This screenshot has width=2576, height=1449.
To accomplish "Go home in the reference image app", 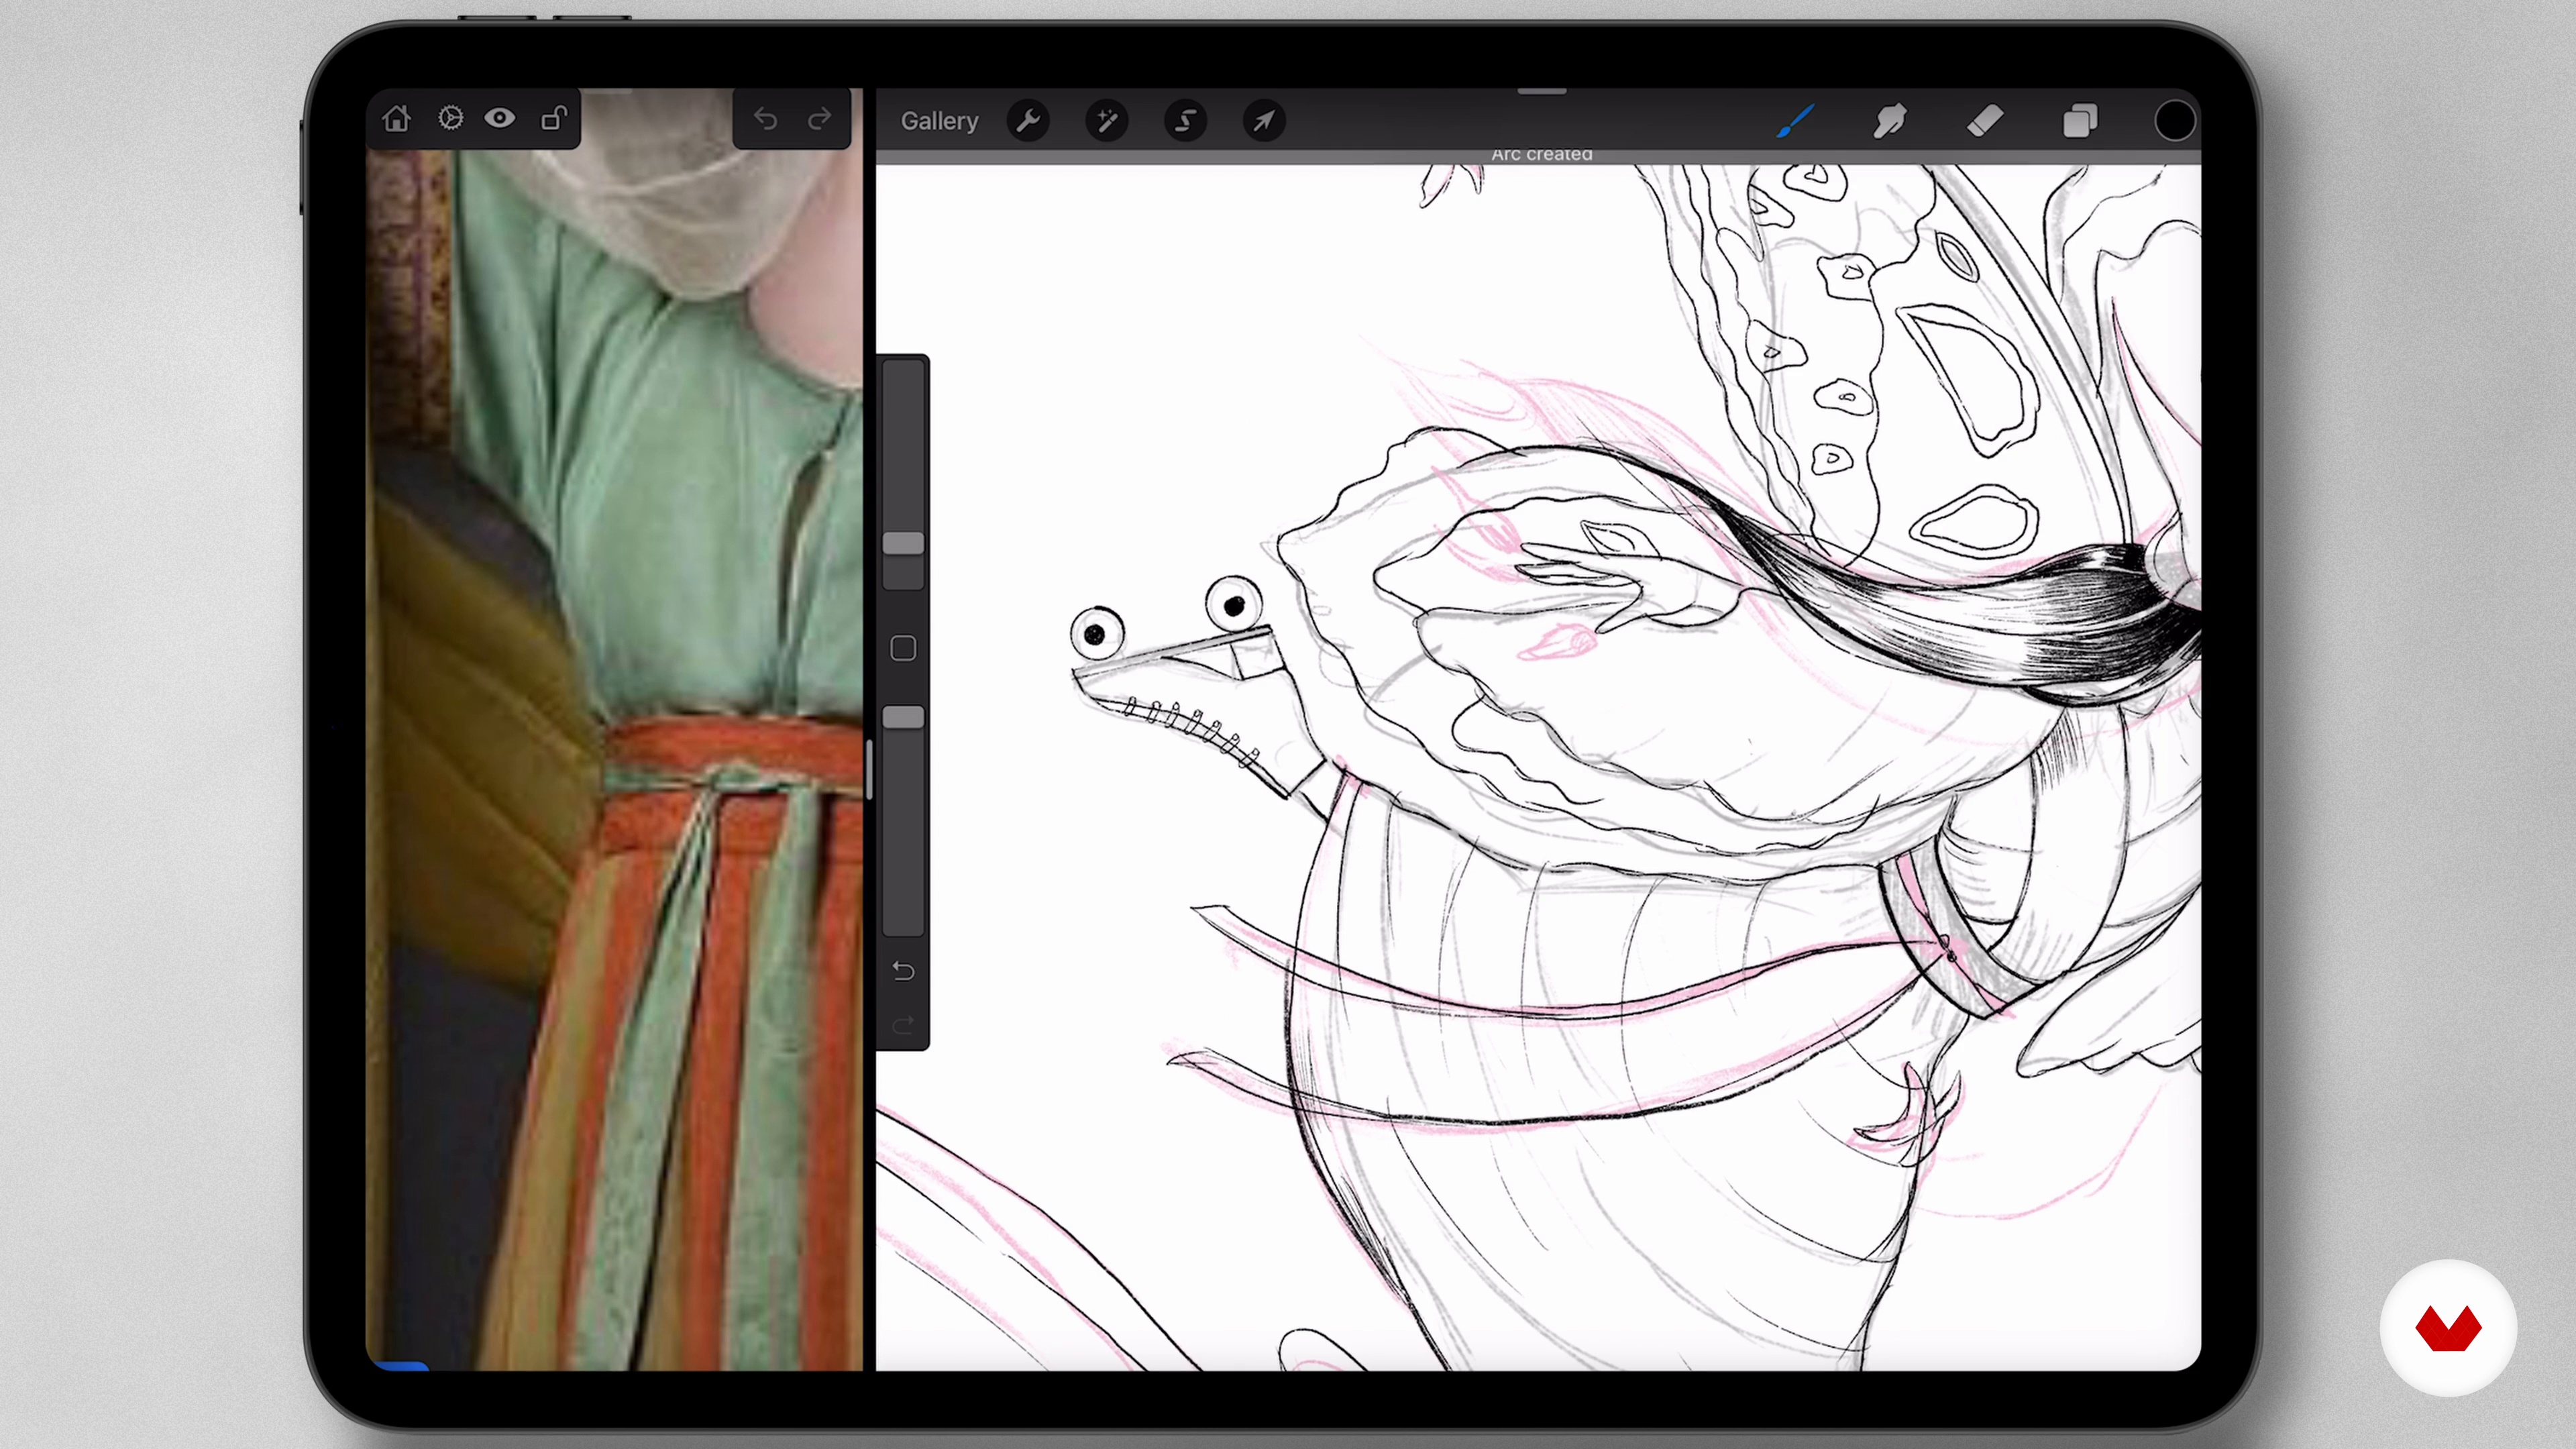I will tap(396, 119).
